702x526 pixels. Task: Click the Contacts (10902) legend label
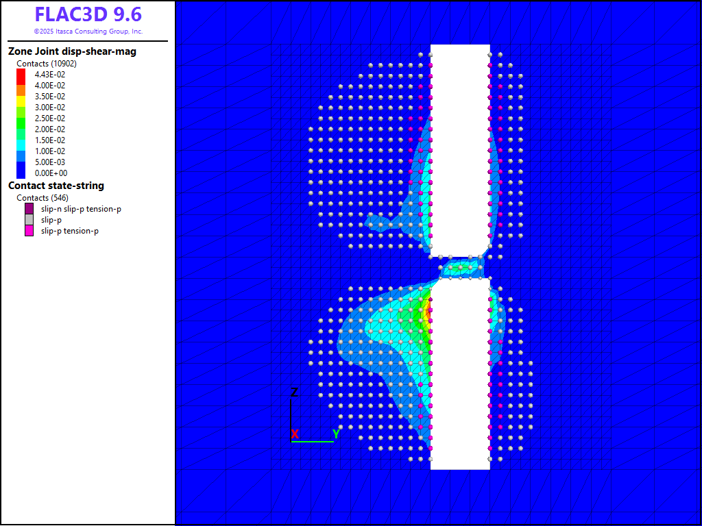(x=47, y=64)
